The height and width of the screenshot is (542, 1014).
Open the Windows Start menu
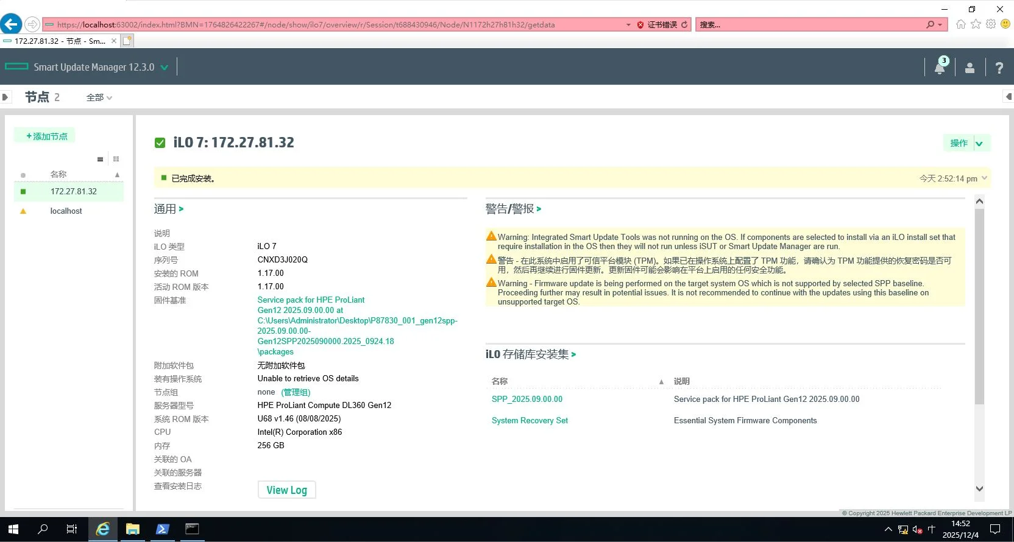(x=13, y=529)
